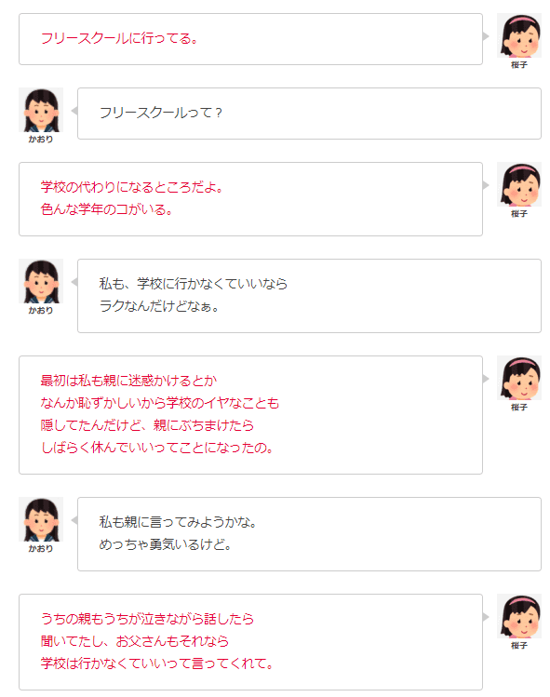Image resolution: width=550 pixels, height=697 pixels.
Task: Click the 桜子 name label under the bottom avatar
Action: point(519,646)
